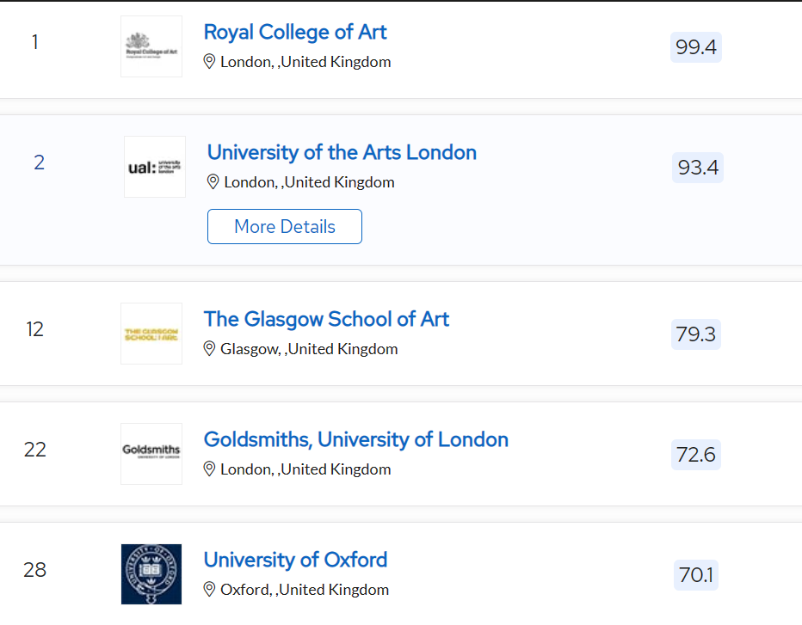Click location pin next to Glasgow
Screen dimensions: 802x625
(209, 348)
